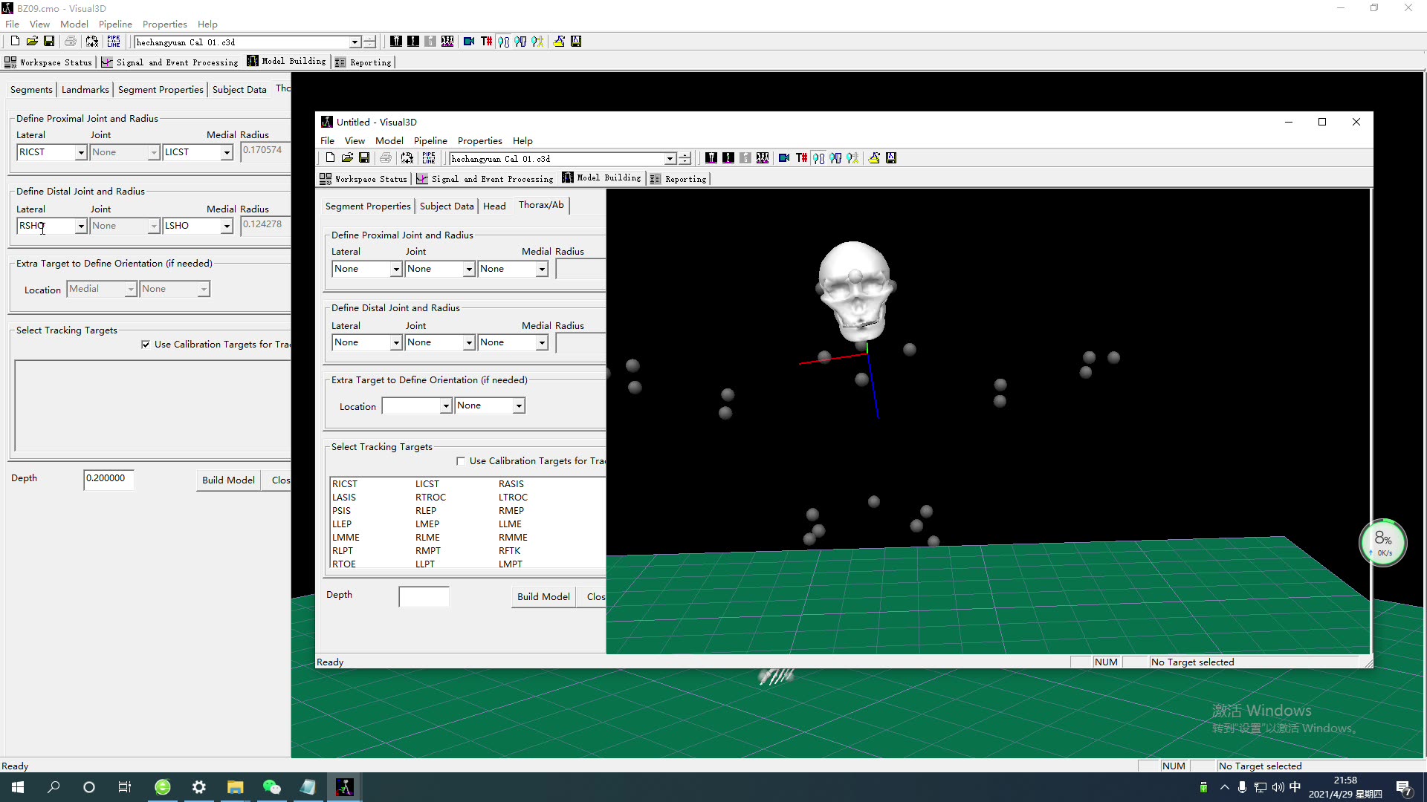Click Pipeline icon in Untitled window toolbar

[429, 158]
